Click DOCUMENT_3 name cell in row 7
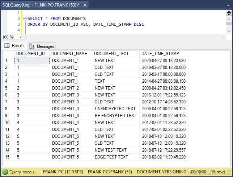The width and height of the screenshot is (233, 177). 71,102
